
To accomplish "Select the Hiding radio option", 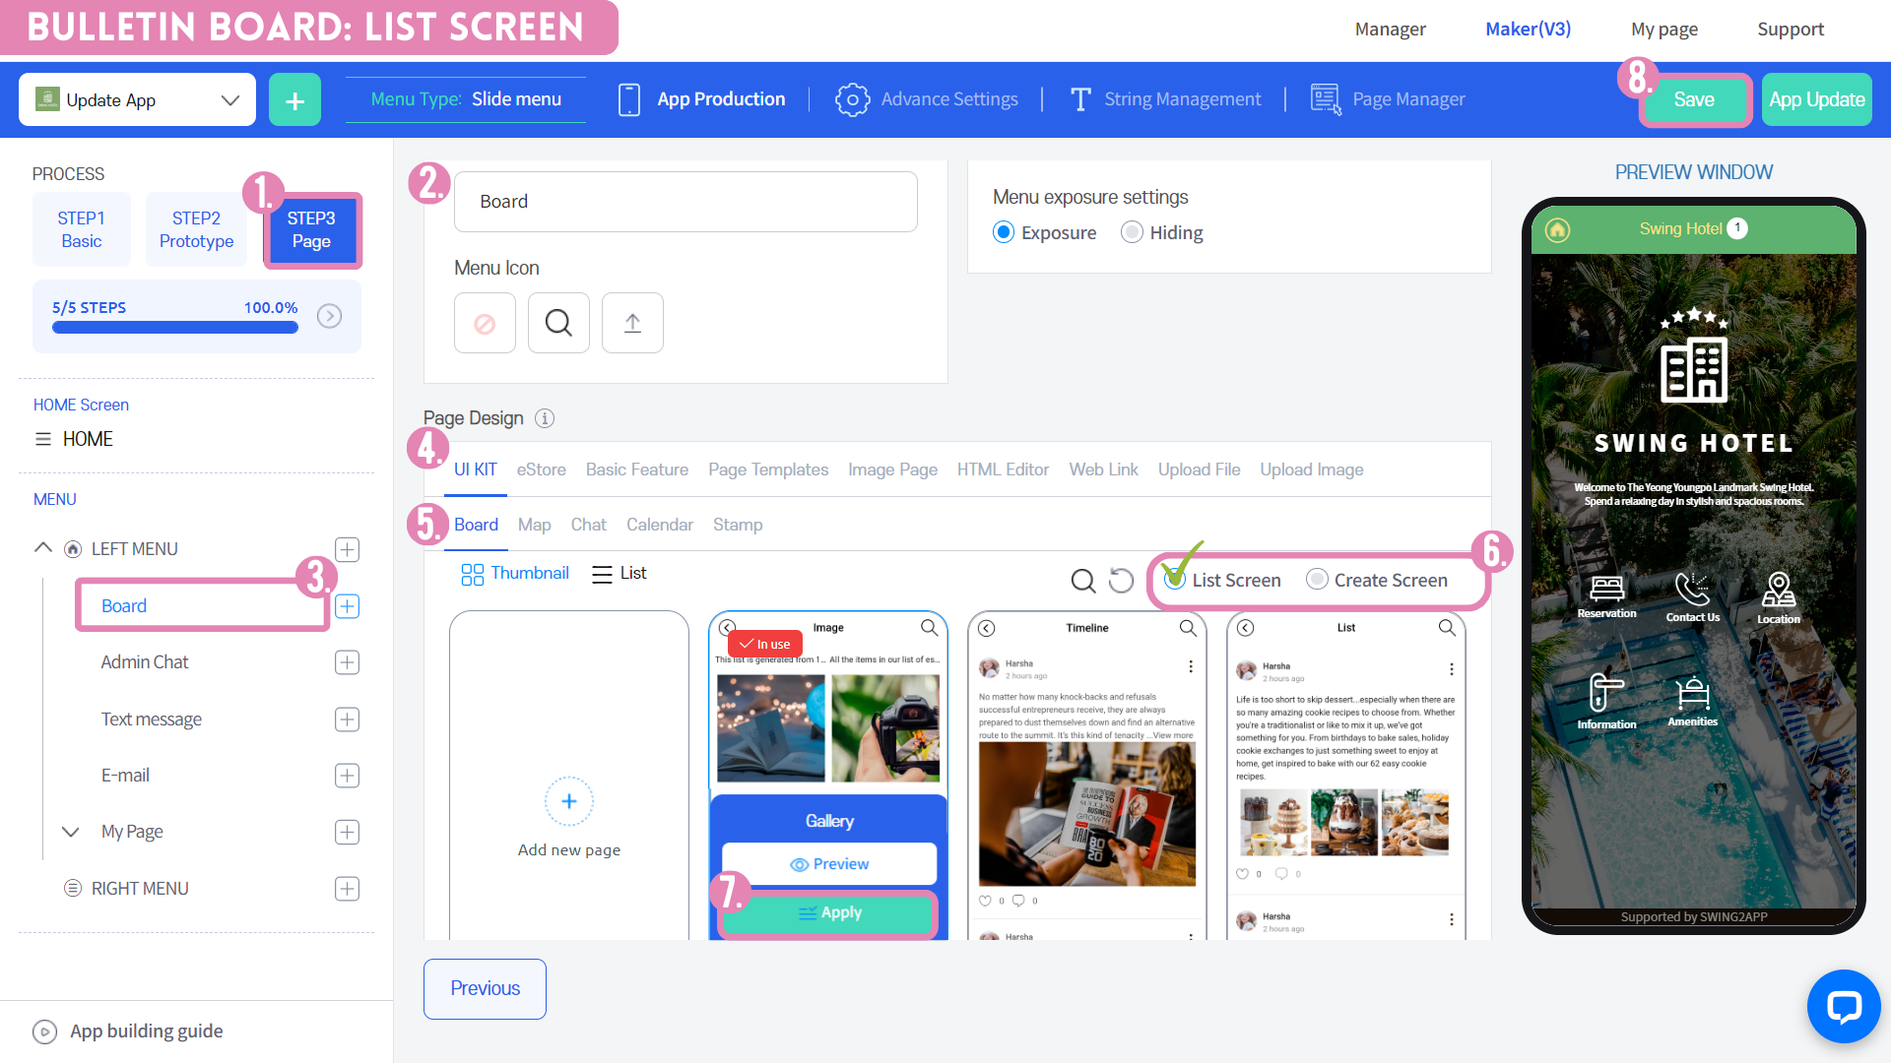I will (x=1133, y=232).
